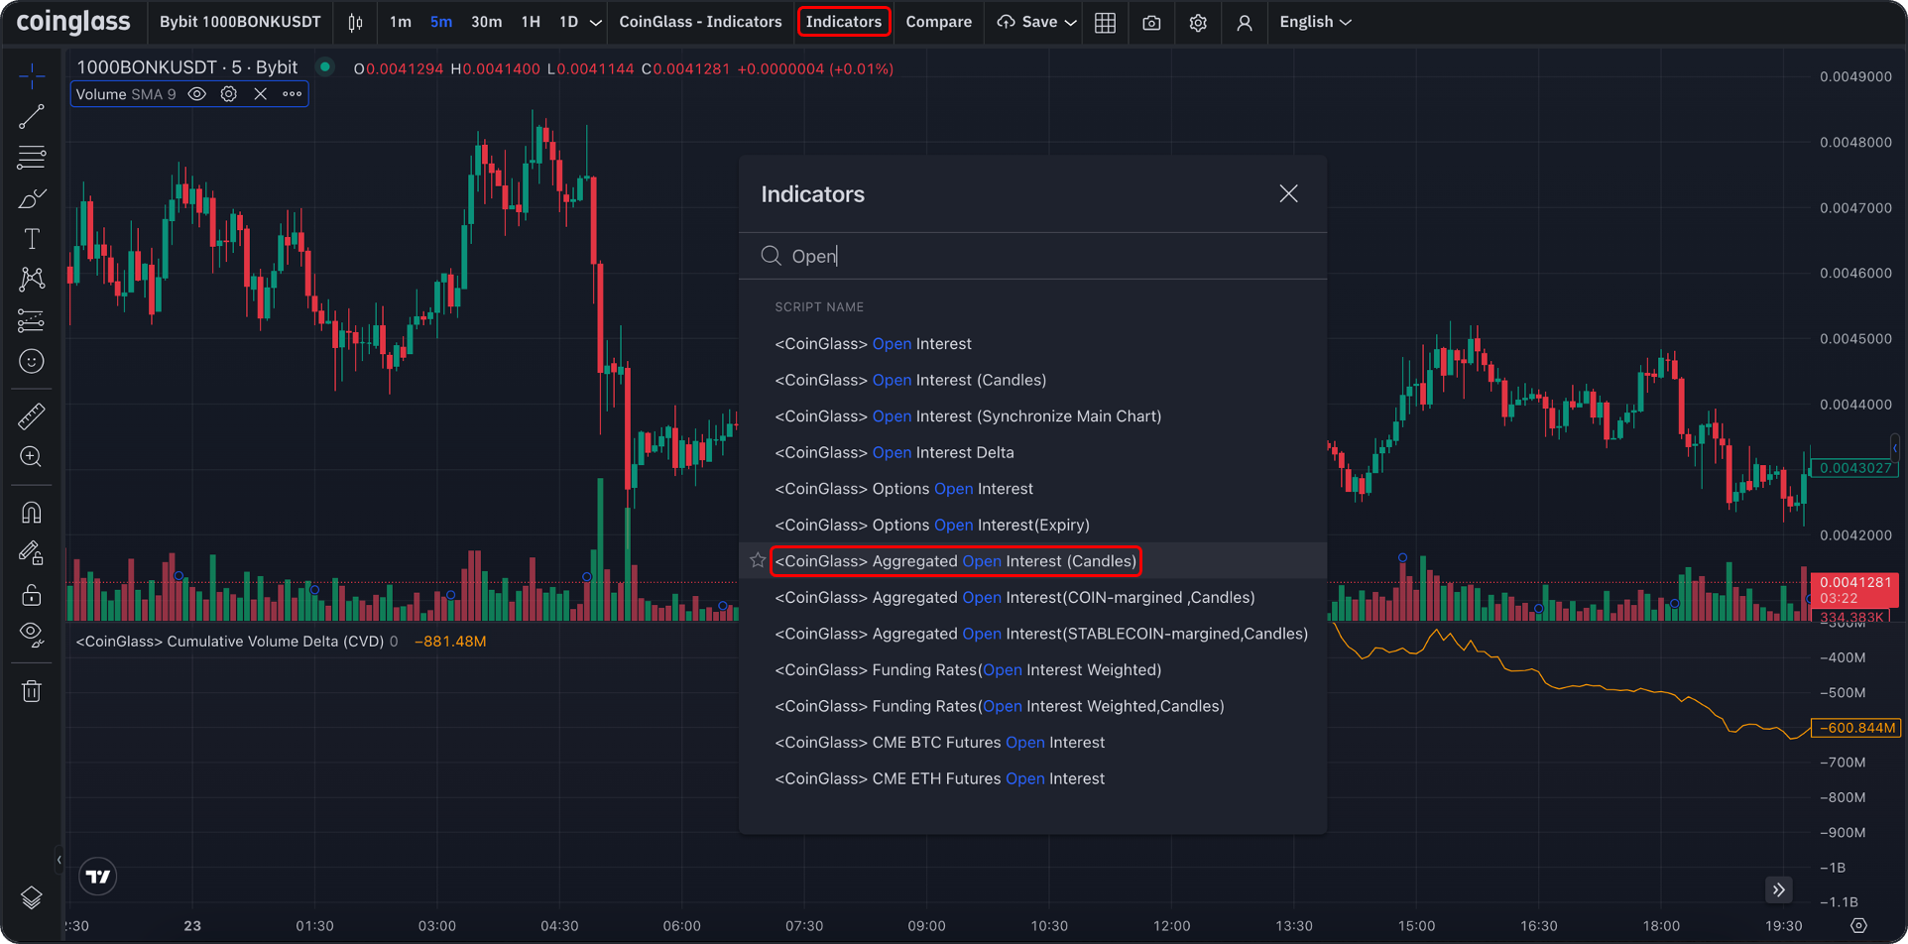The image size is (1908, 944).
Task: Switch to the 1m timeframe
Action: coord(401,22)
